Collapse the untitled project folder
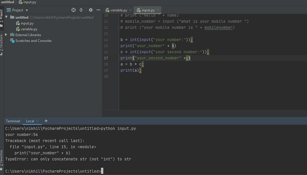This screenshot has height=175, width=307. [x=7, y=17]
